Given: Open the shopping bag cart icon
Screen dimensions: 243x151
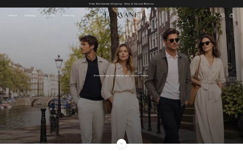Looking at the screenshot, I should click(232, 15).
